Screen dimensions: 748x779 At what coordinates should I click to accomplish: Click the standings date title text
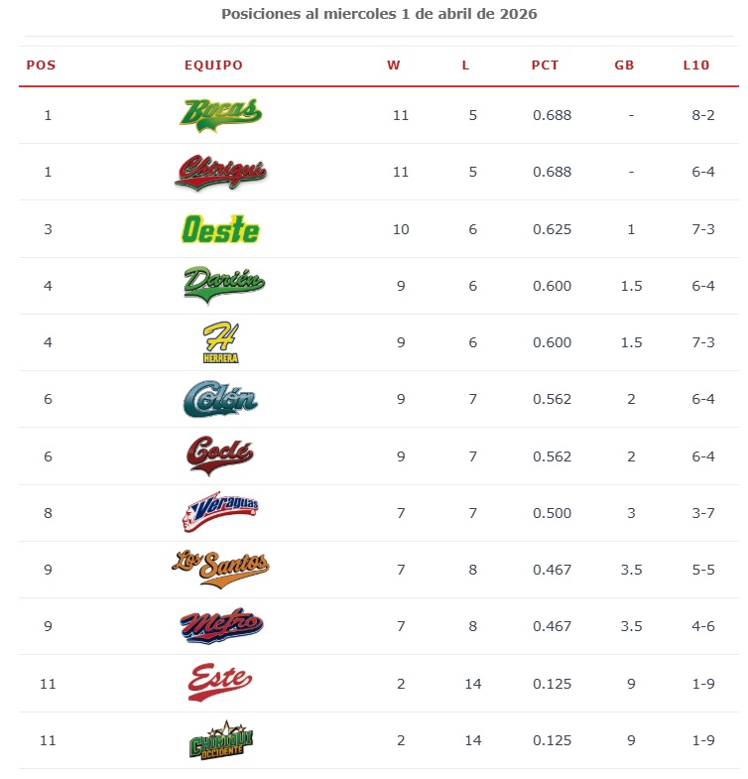point(380,15)
